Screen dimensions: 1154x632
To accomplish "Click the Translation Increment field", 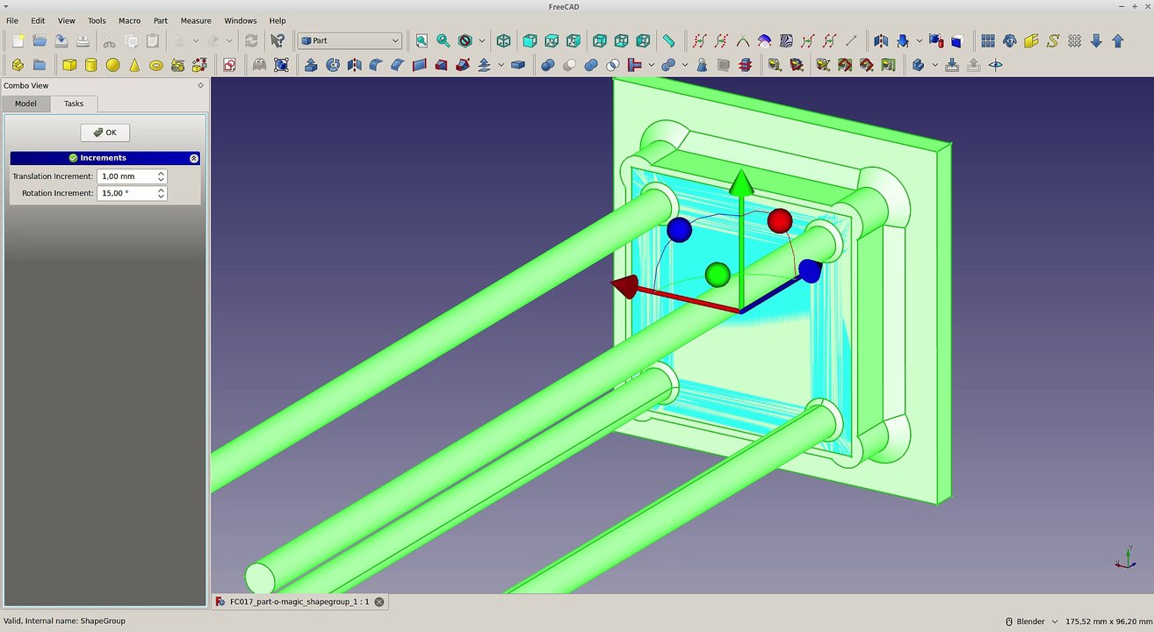I will click(x=132, y=176).
